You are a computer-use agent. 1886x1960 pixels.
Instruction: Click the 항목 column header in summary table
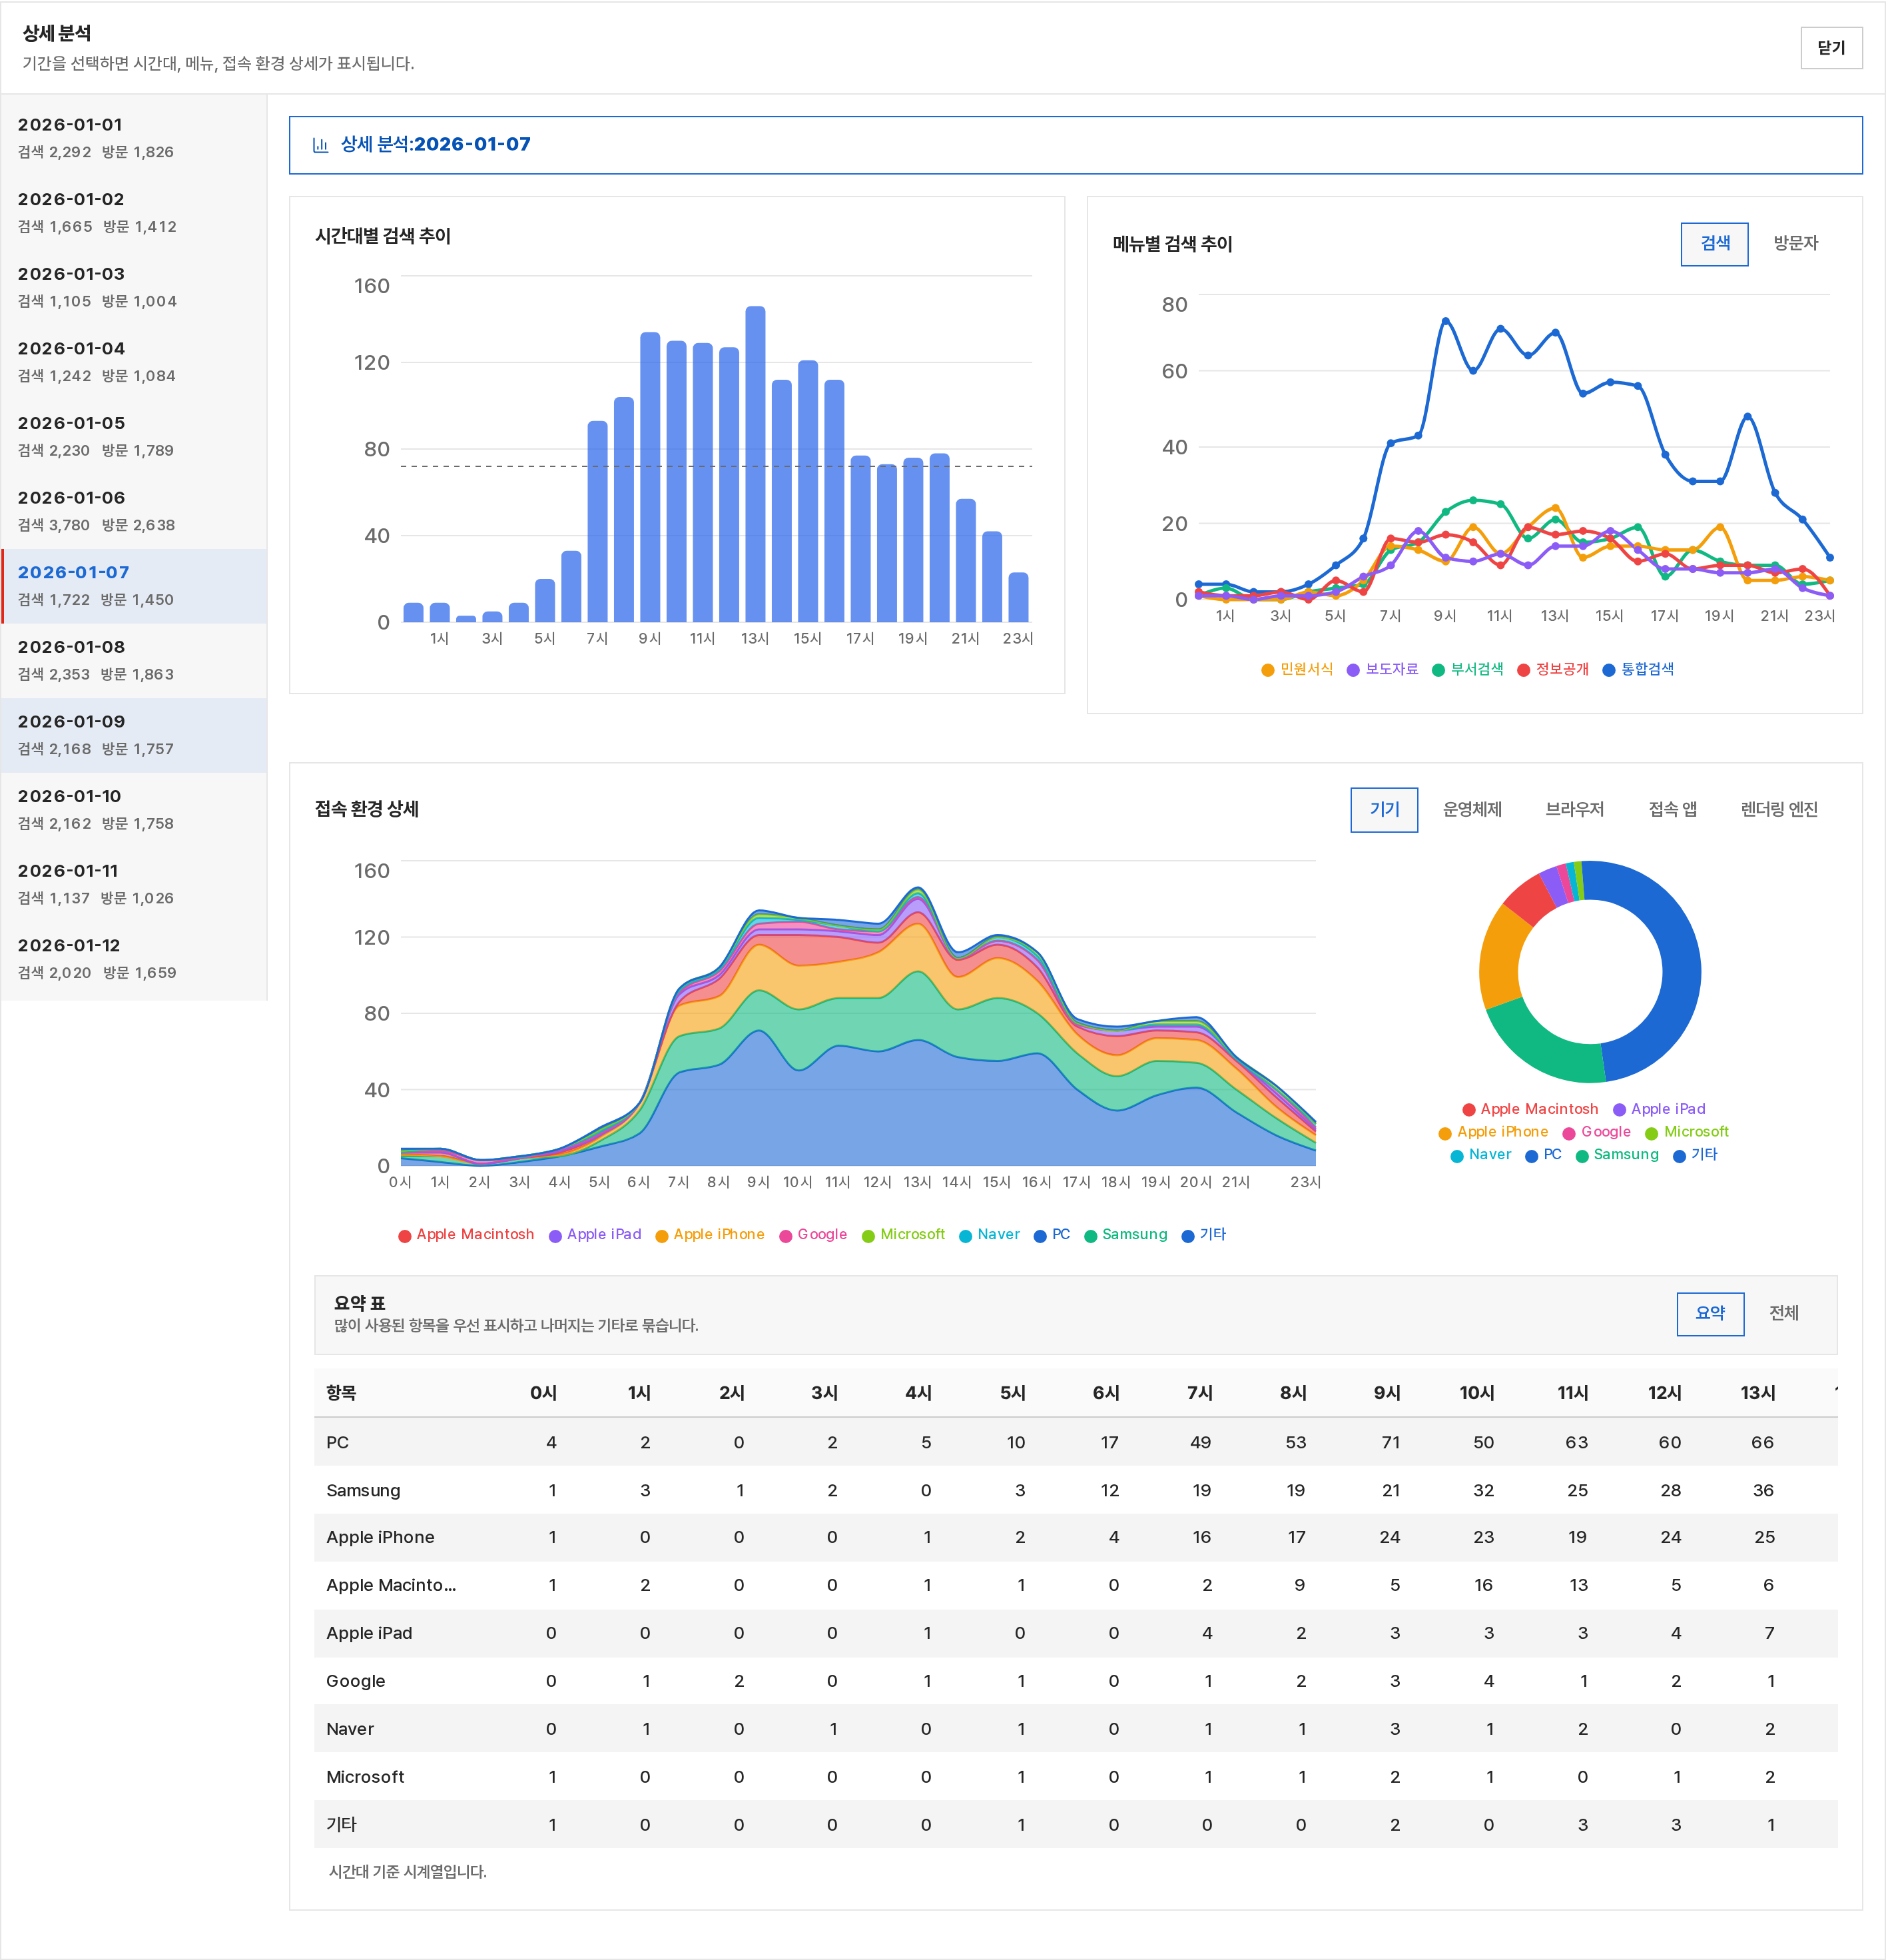341,1393
